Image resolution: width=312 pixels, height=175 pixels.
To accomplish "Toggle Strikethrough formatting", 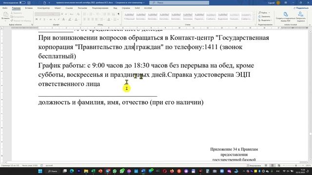I will coord(51,19).
